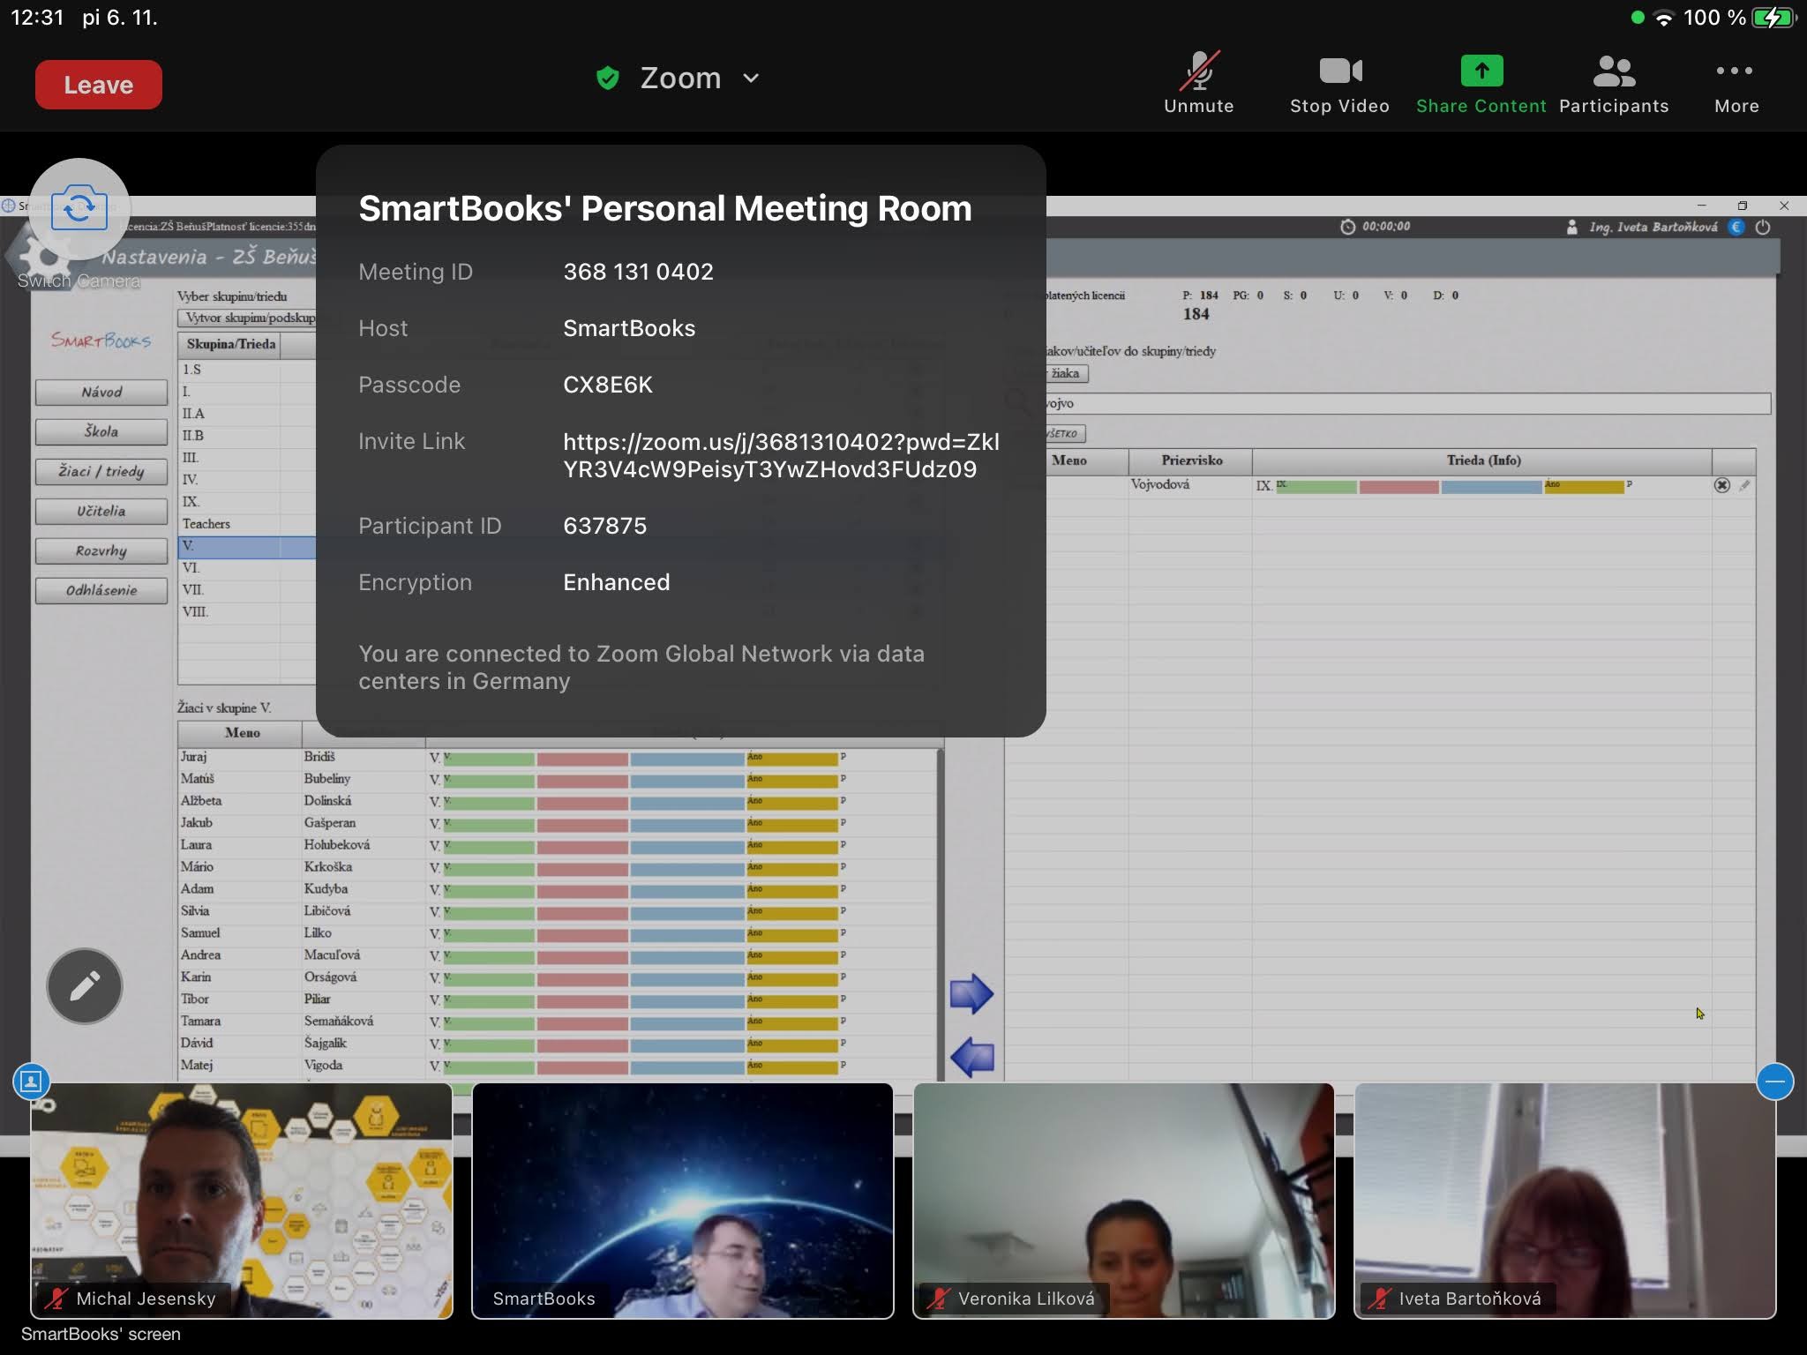Click the settings gear icon in Nastavenia header
The height and width of the screenshot is (1355, 1807).
[x=46, y=255]
